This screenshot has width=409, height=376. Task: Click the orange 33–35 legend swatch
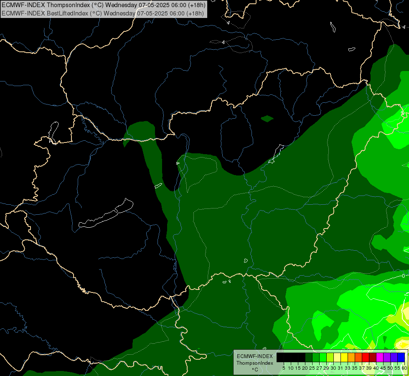coord(351,357)
